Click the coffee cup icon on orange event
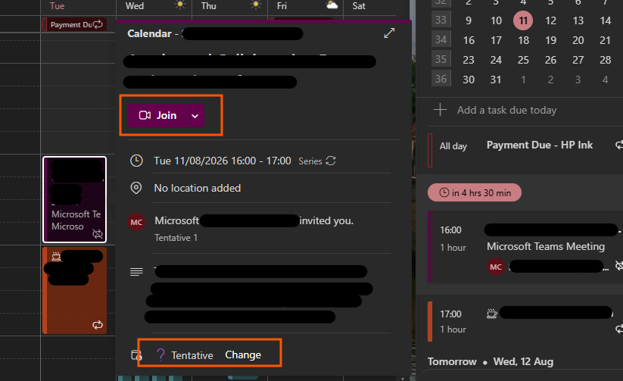The width and height of the screenshot is (623, 381). pos(56,256)
